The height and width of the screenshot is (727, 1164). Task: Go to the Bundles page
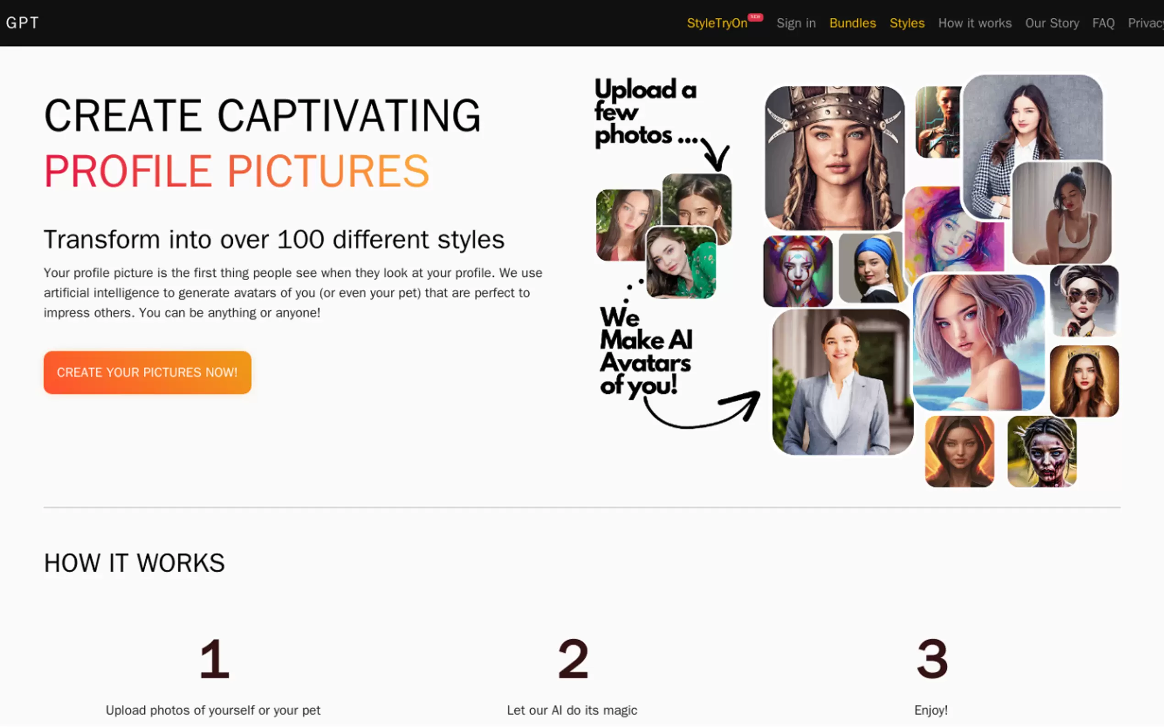click(852, 23)
